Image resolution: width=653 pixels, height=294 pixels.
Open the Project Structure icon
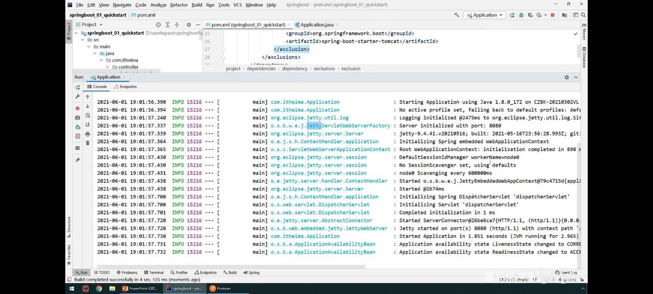pos(565,15)
